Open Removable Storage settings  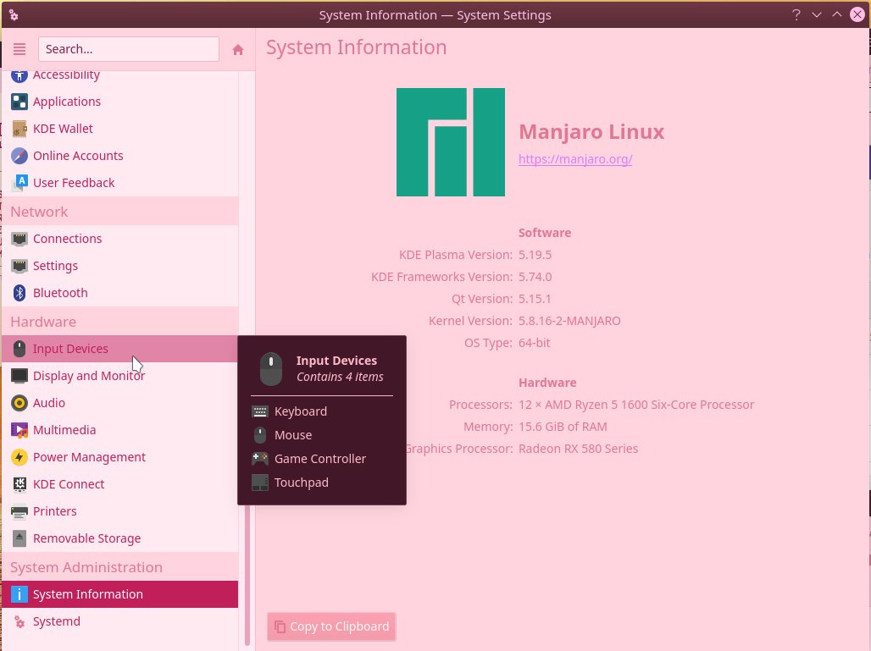pyautogui.click(x=120, y=538)
